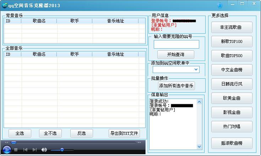
Task: Sort 背景音乐 table by 歌手 header
Action: pos(75,21)
